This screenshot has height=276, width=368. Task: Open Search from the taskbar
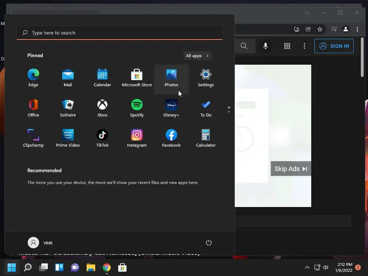(x=28, y=267)
